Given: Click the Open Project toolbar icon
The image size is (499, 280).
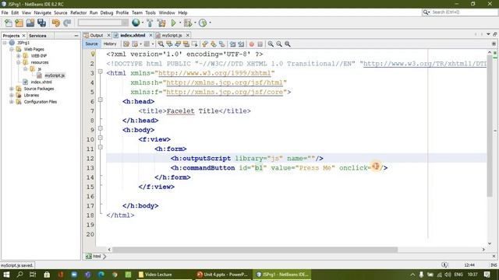Looking at the screenshot, I should coord(30,23).
